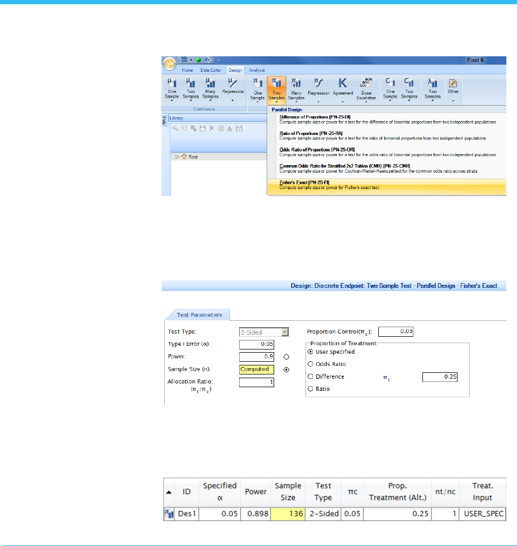Click the Power value field showing 0.9
517x546 pixels.
tap(257, 357)
